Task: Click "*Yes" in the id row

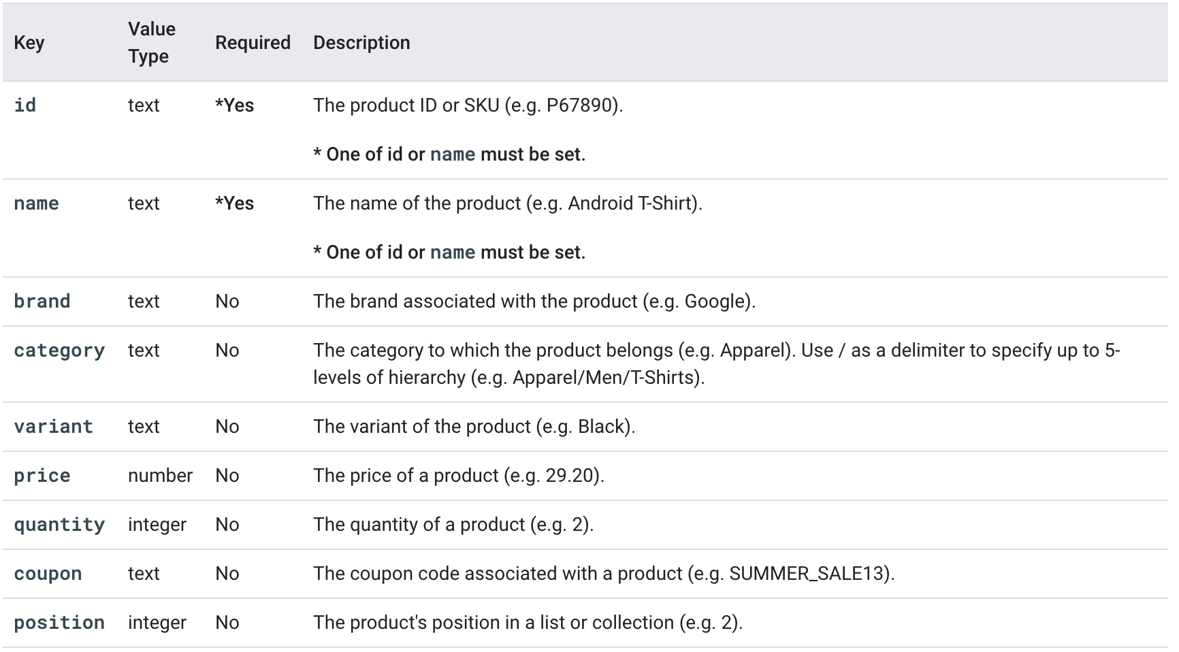Action: point(234,105)
